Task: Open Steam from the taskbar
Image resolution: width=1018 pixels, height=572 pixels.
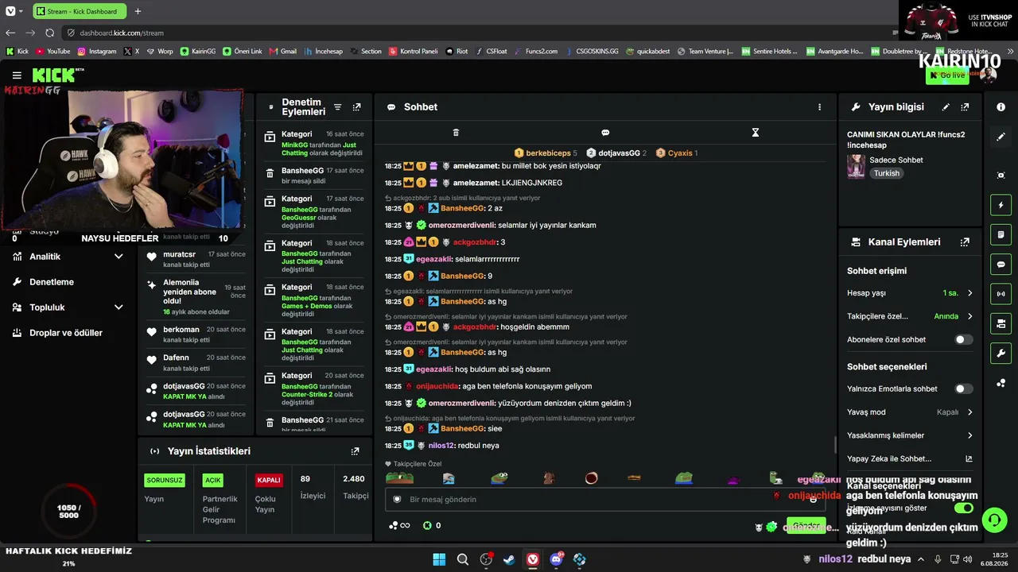Action: [509, 559]
